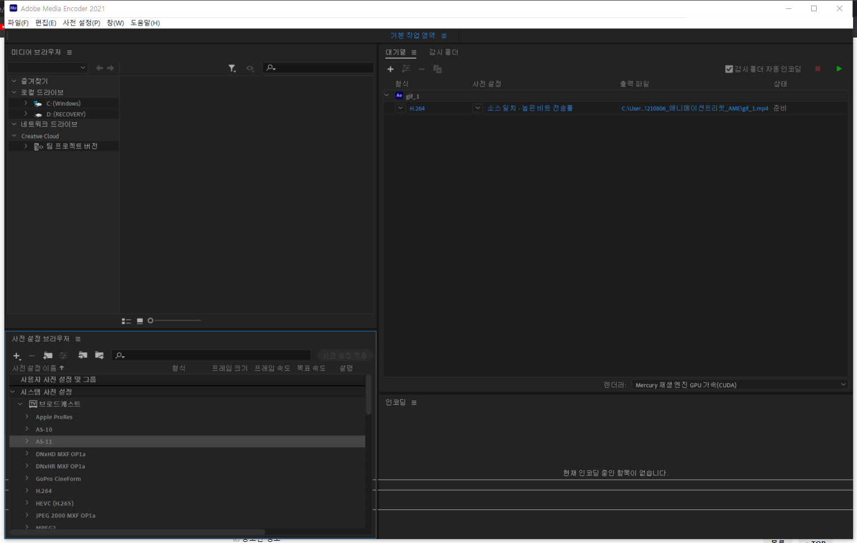Image resolution: width=857 pixels, height=543 pixels.
Task: Click the media browser search field
Action: click(318, 68)
